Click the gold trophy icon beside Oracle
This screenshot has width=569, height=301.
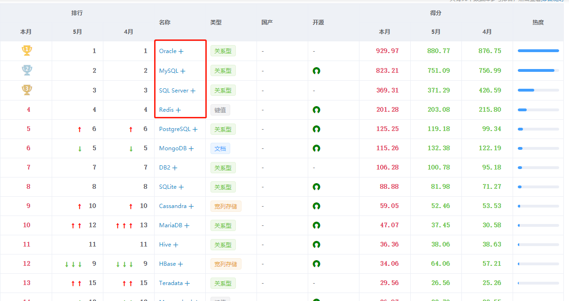(x=26, y=49)
